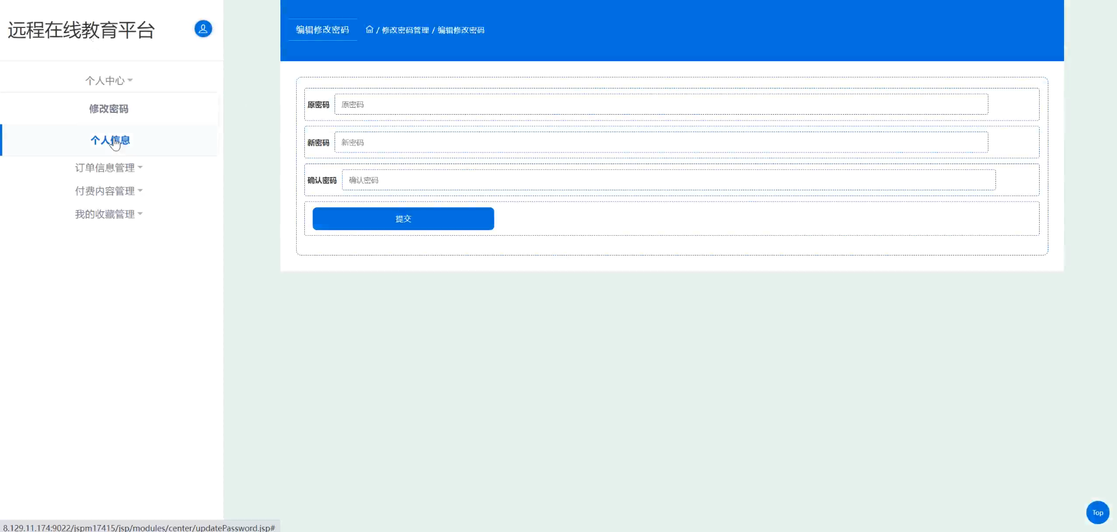Focus the 确认密码 input field
1117x532 pixels.
(668, 180)
